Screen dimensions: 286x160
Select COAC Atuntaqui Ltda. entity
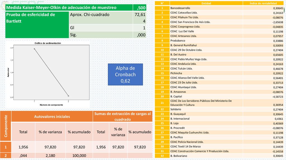[x=183, y=87]
